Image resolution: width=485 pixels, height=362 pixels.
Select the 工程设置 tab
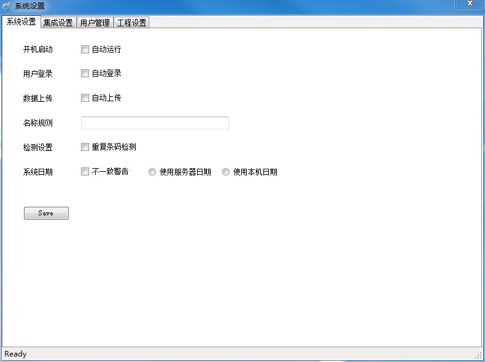[131, 23]
